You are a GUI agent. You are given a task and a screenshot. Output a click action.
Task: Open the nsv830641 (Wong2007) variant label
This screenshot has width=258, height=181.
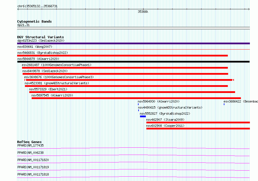coord(35,47)
